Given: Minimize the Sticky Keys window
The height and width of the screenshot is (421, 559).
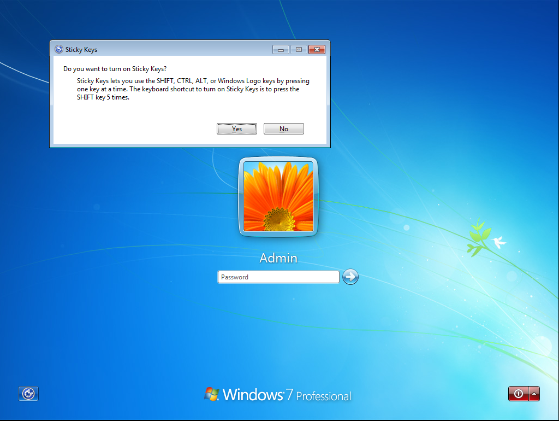Looking at the screenshot, I should point(281,49).
